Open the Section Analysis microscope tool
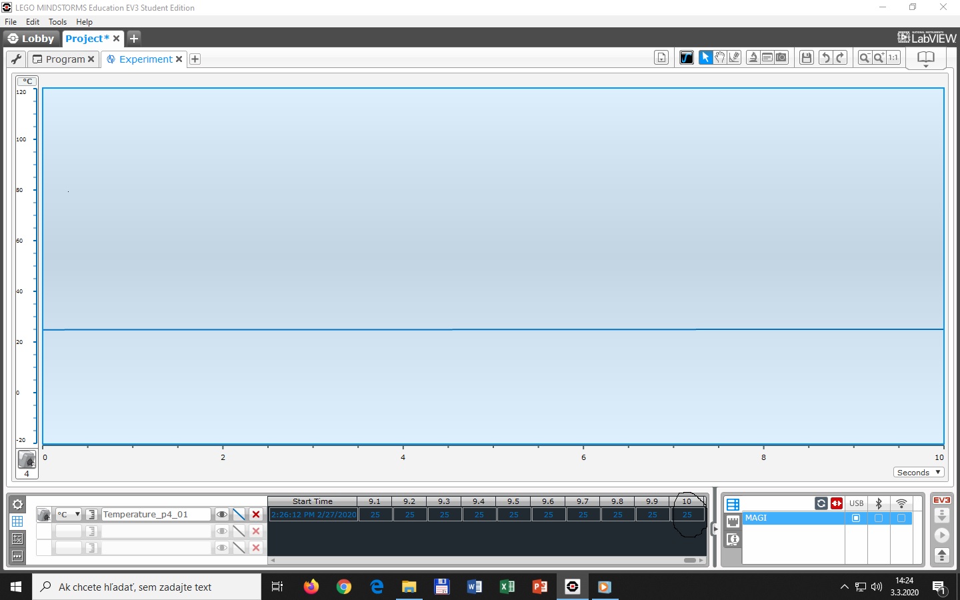The height and width of the screenshot is (600, 960). tap(753, 58)
